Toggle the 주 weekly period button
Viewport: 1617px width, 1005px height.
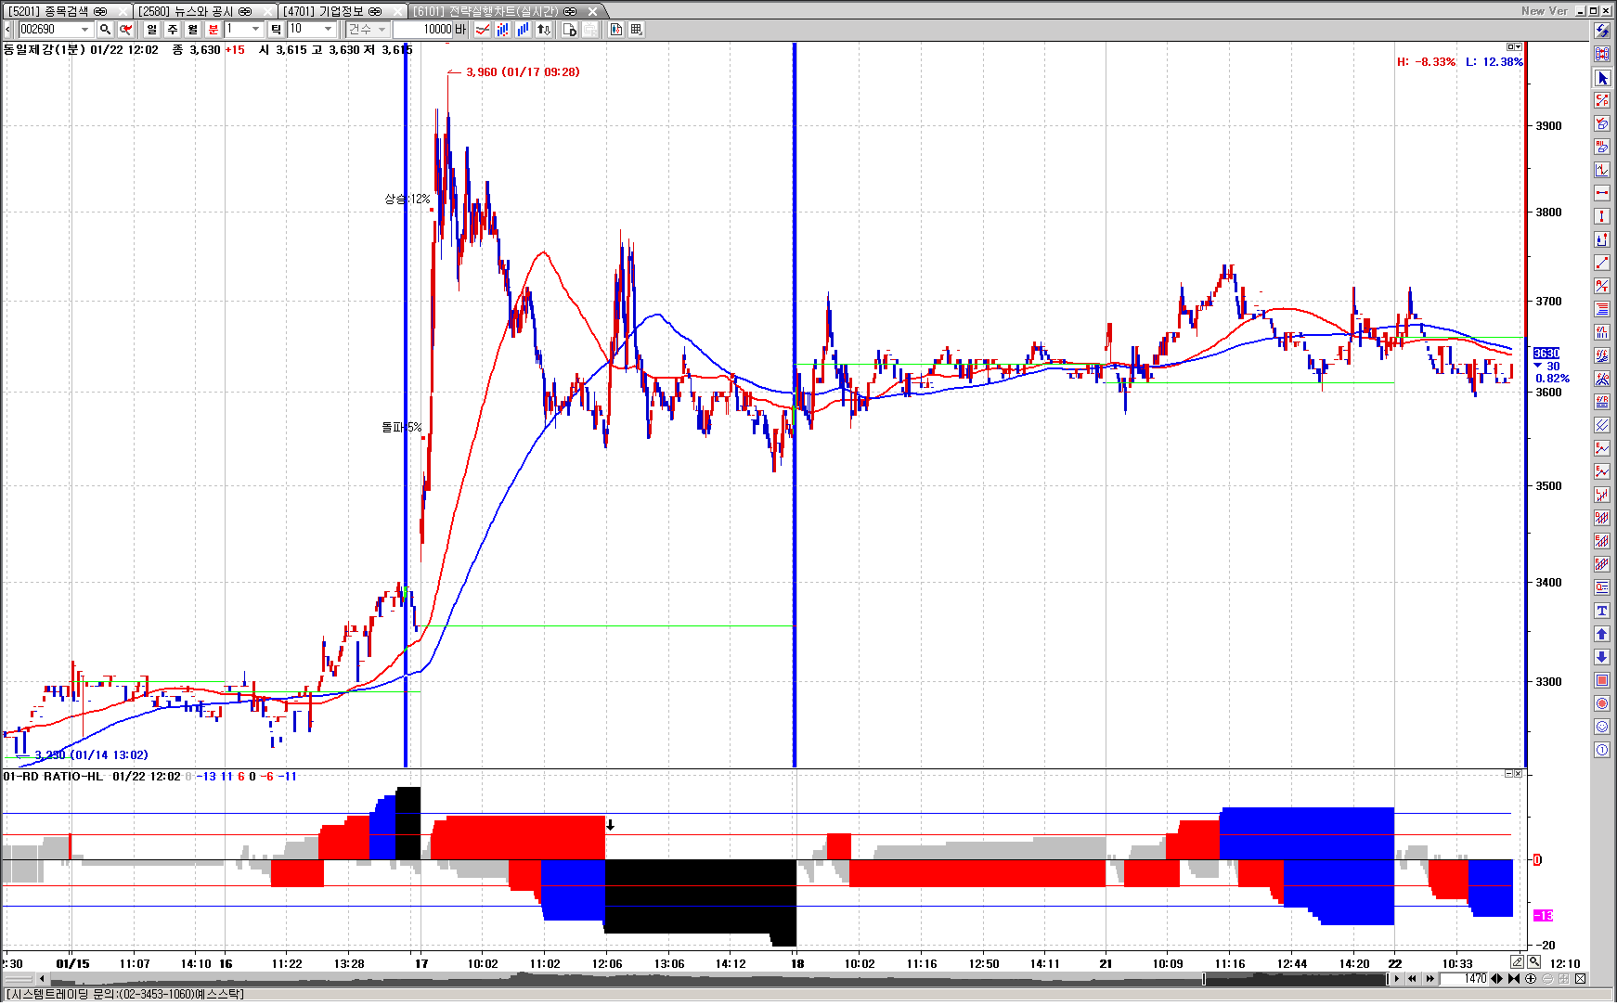173,30
